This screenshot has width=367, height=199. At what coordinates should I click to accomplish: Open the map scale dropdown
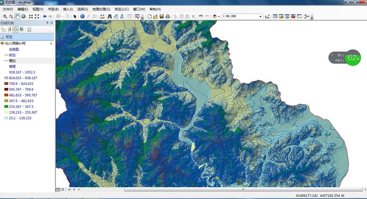pos(261,16)
